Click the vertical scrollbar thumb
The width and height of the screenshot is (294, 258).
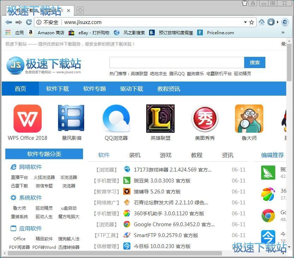289,62
